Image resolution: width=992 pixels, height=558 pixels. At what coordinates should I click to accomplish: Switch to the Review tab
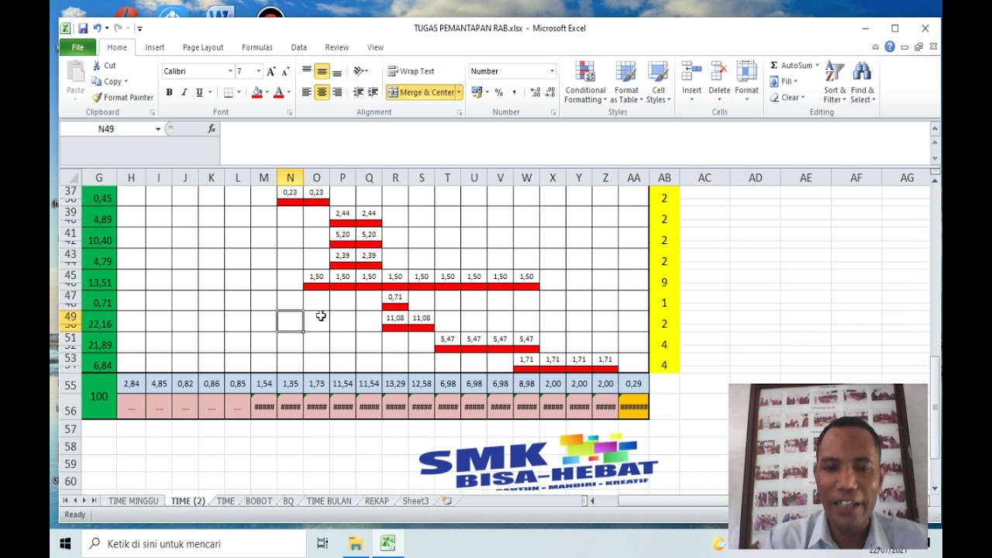[337, 47]
